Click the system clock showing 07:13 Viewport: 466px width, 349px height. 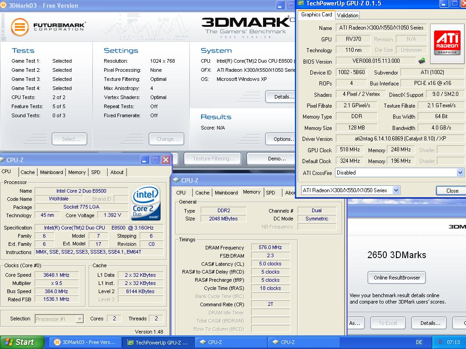tap(453, 342)
